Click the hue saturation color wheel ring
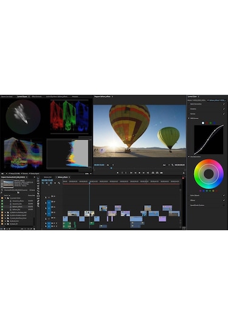Image resolution: width=228 pixels, height=325 pixels. [x=209, y=174]
